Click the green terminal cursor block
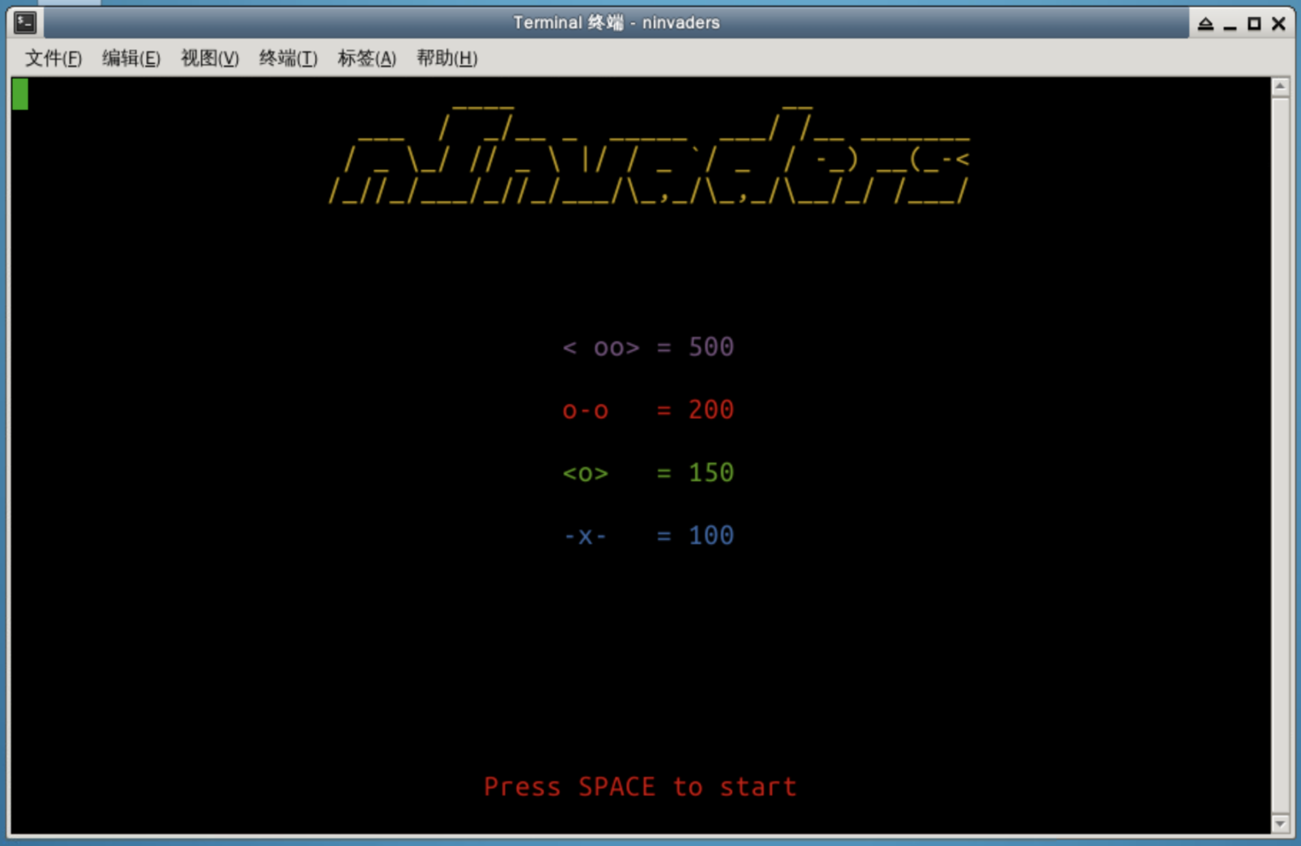This screenshot has height=846, width=1301. point(20,94)
